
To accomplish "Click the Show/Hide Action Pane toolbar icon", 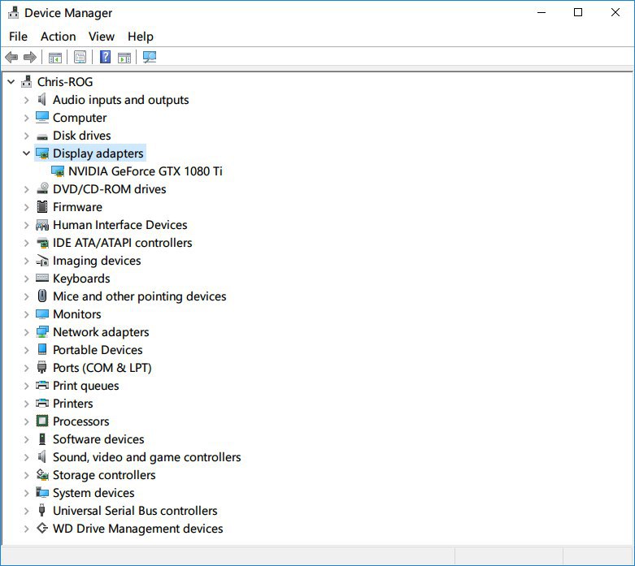I will click(x=124, y=58).
